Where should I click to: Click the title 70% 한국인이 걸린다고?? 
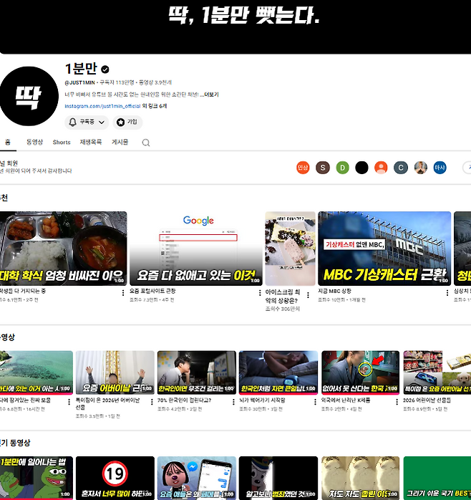[x=184, y=400]
